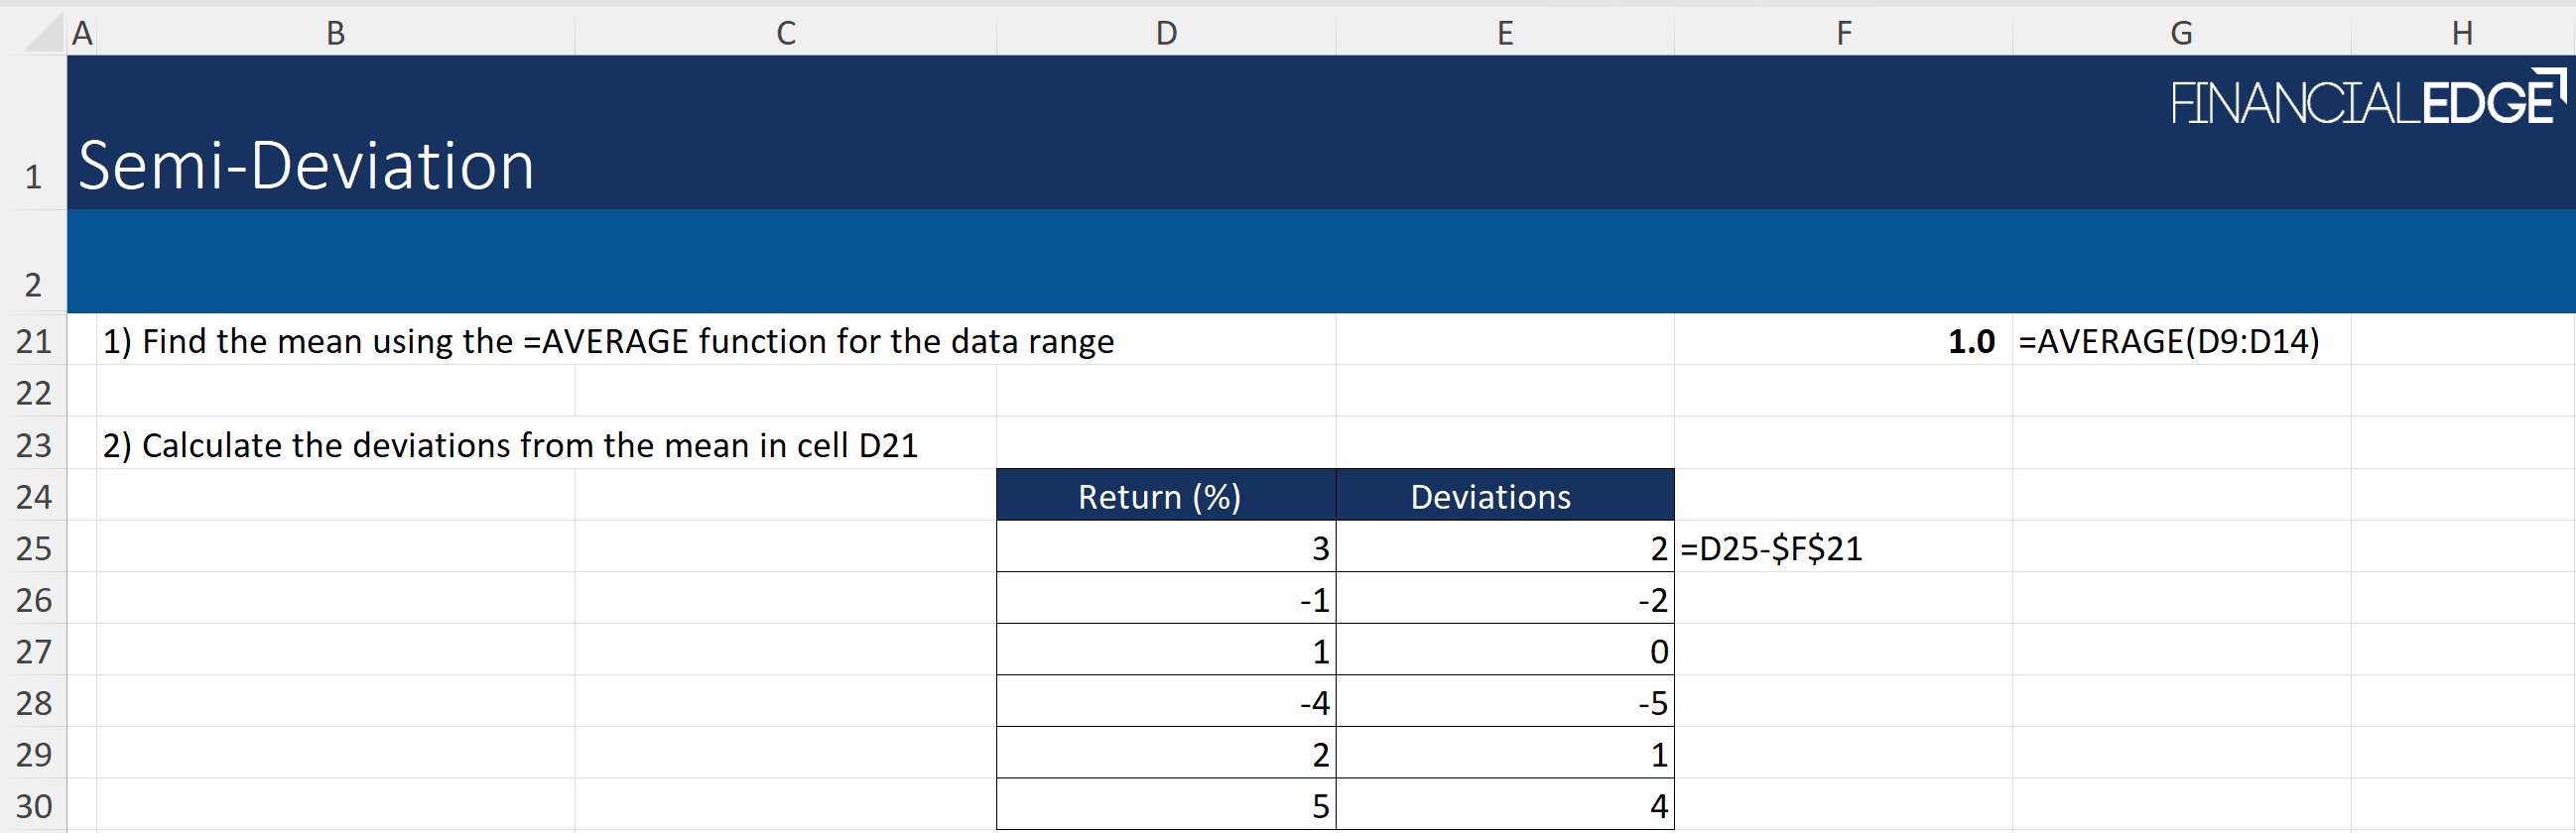Viewport: 2576px width, 833px height.
Task: Click the Semi-Deviation title cell
Action: (x=306, y=165)
